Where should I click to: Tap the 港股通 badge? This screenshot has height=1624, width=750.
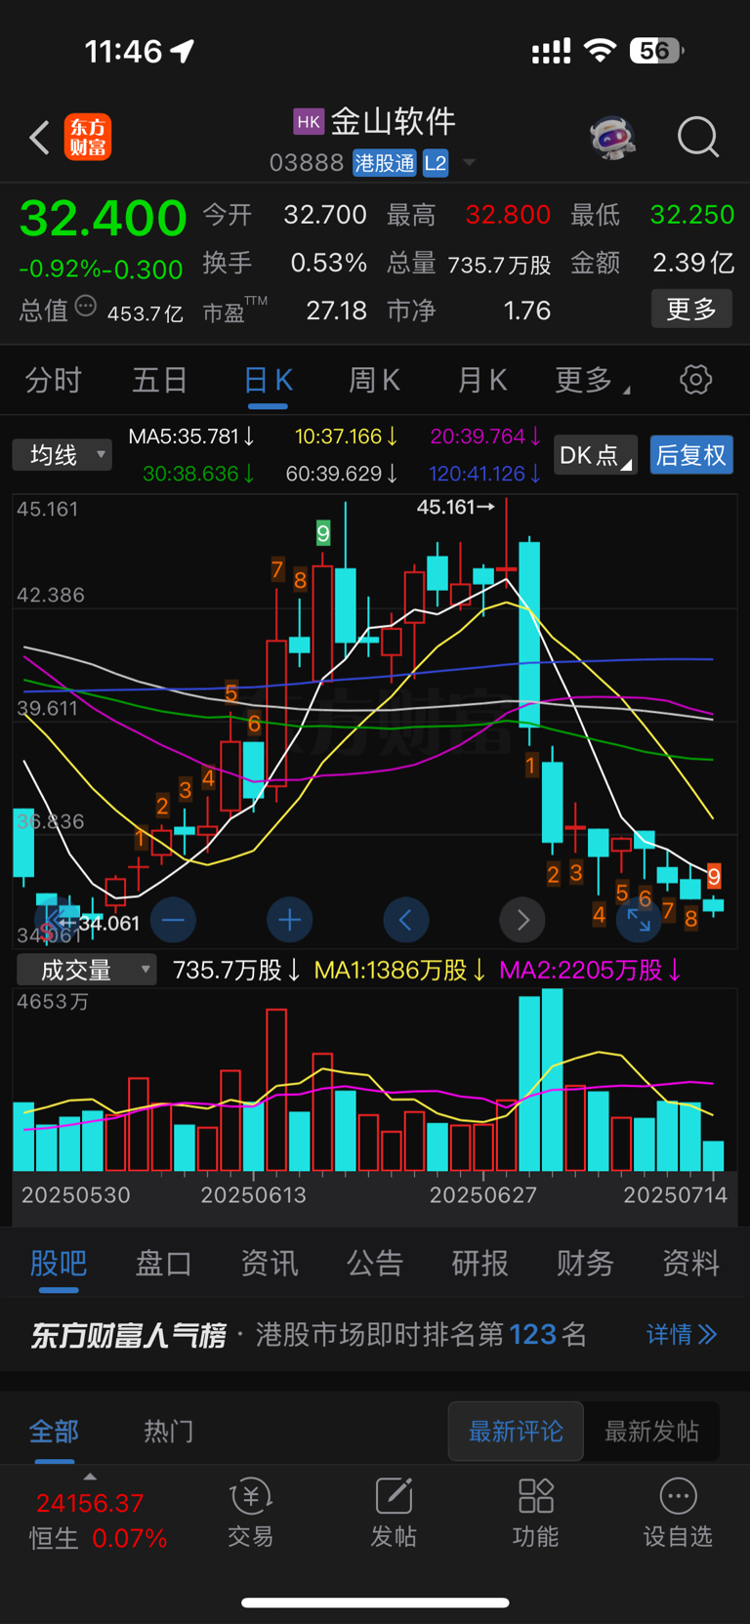pos(385,163)
